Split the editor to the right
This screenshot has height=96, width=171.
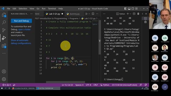tap(93, 14)
